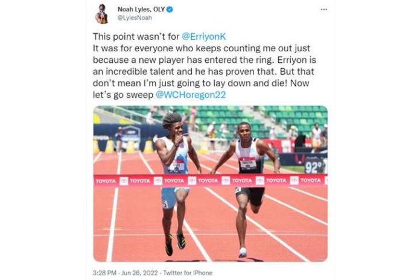Click the 3:28 PM timestamp
This screenshot has height=280, width=420.
pos(104,273)
